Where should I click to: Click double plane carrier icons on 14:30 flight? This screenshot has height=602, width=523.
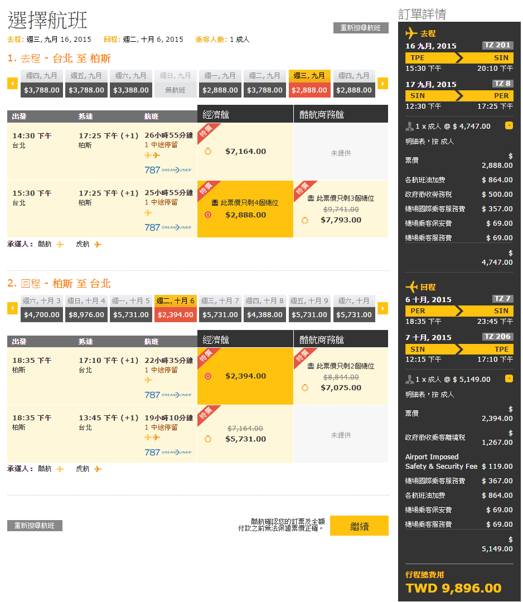pos(152,155)
